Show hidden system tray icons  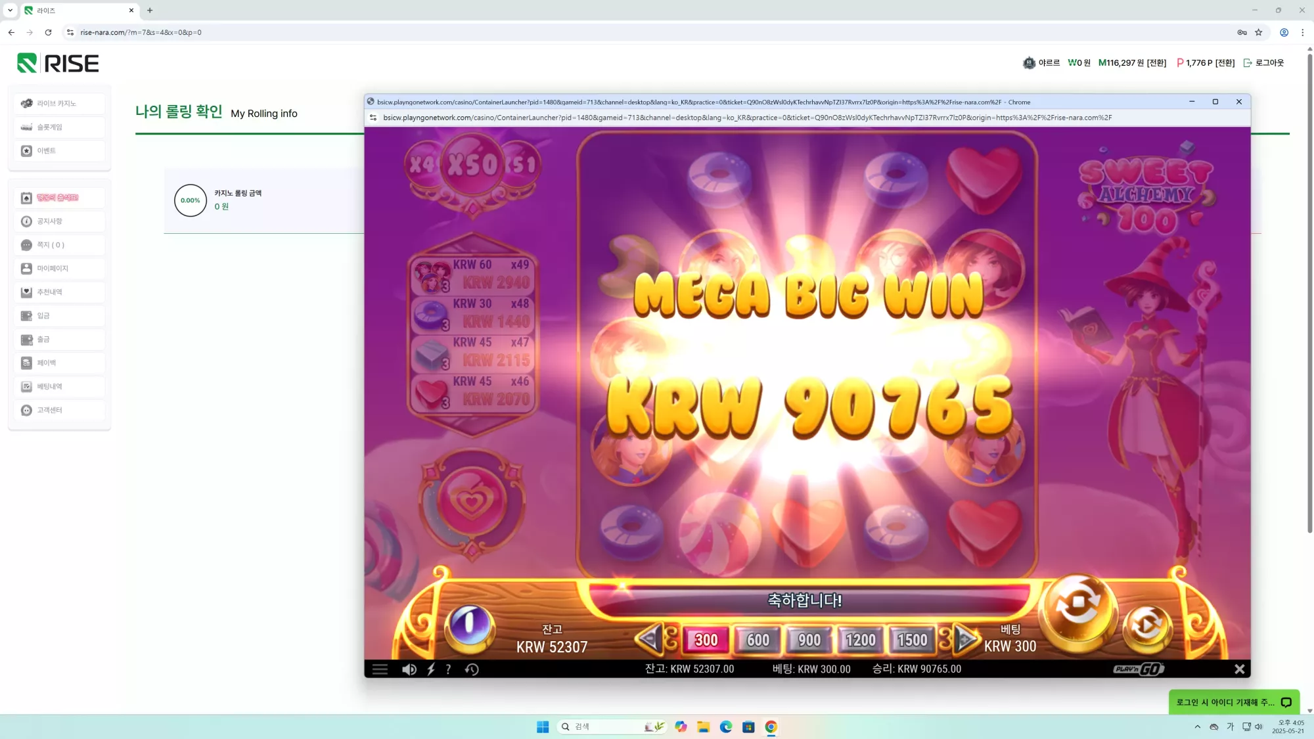click(1197, 727)
